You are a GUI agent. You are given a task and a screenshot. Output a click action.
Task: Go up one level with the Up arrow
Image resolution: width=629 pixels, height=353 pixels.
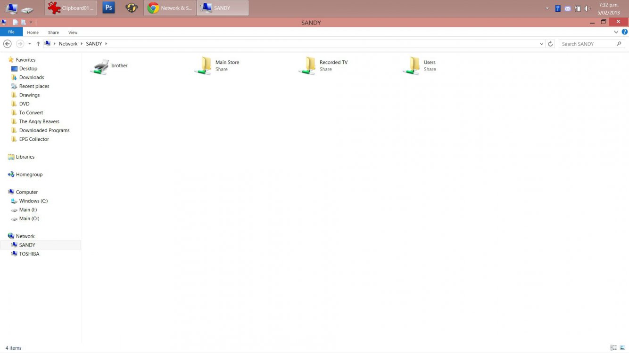[x=38, y=44]
